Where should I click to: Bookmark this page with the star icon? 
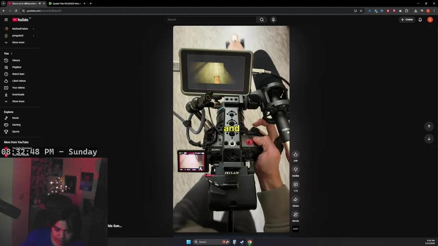tap(361, 11)
